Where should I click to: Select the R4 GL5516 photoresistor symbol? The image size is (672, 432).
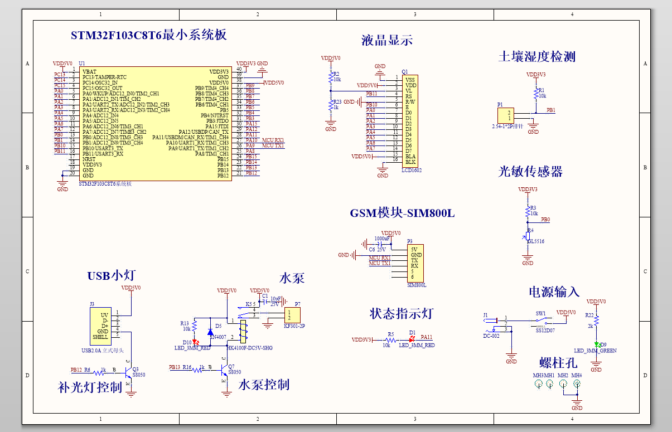(x=527, y=237)
